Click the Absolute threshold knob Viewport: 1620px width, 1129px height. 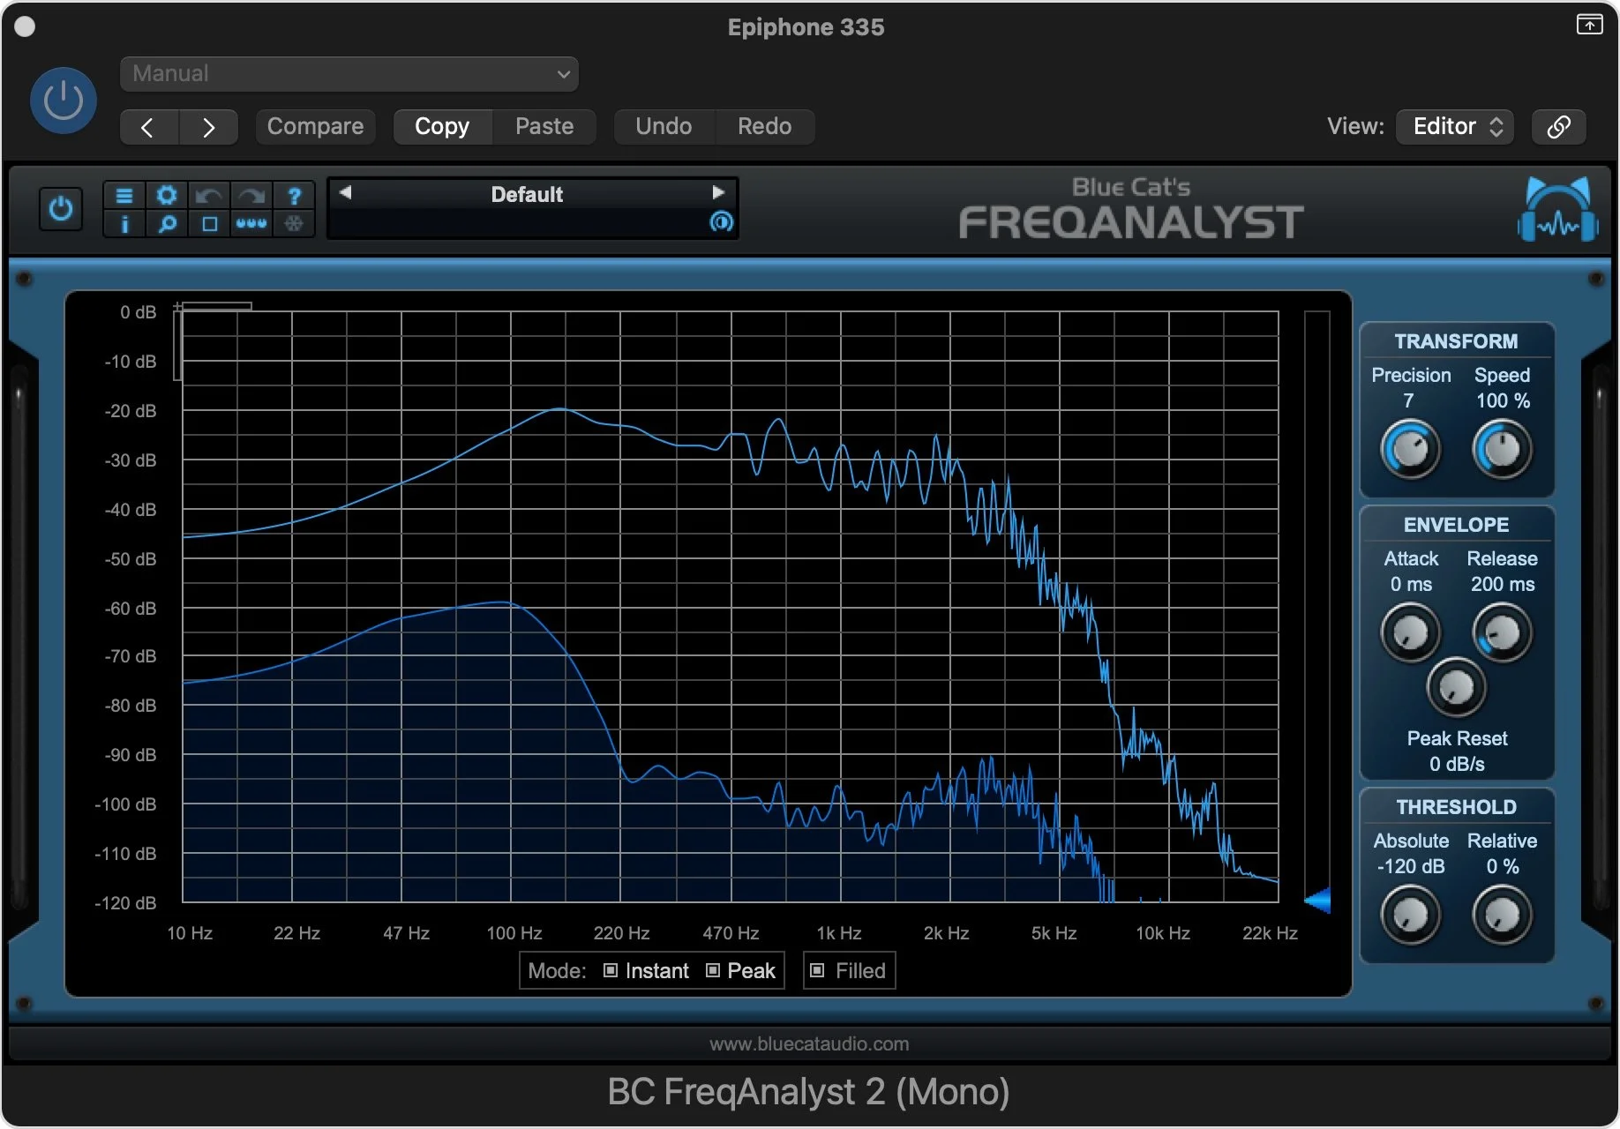(1410, 915)
